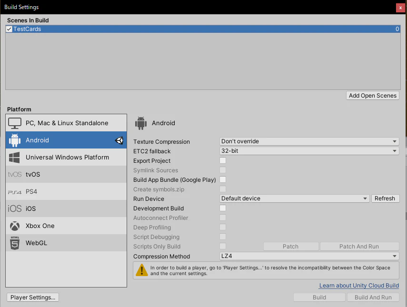The width and height of the screenshot is (407, 307).
Task: Select Universal Windows Platform
Action: 66,157
